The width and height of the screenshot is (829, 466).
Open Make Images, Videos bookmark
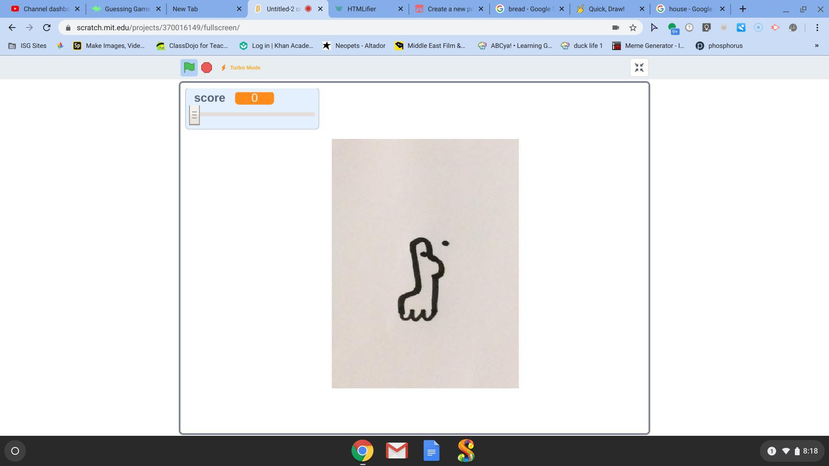click(x=109, y=46)
